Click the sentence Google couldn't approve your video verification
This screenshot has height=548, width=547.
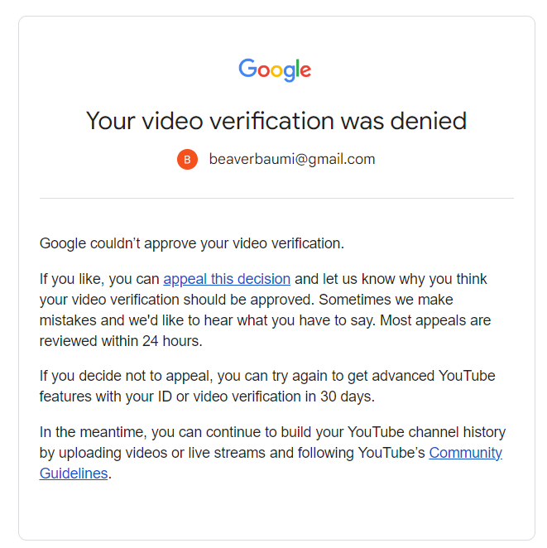click(192, 243)
